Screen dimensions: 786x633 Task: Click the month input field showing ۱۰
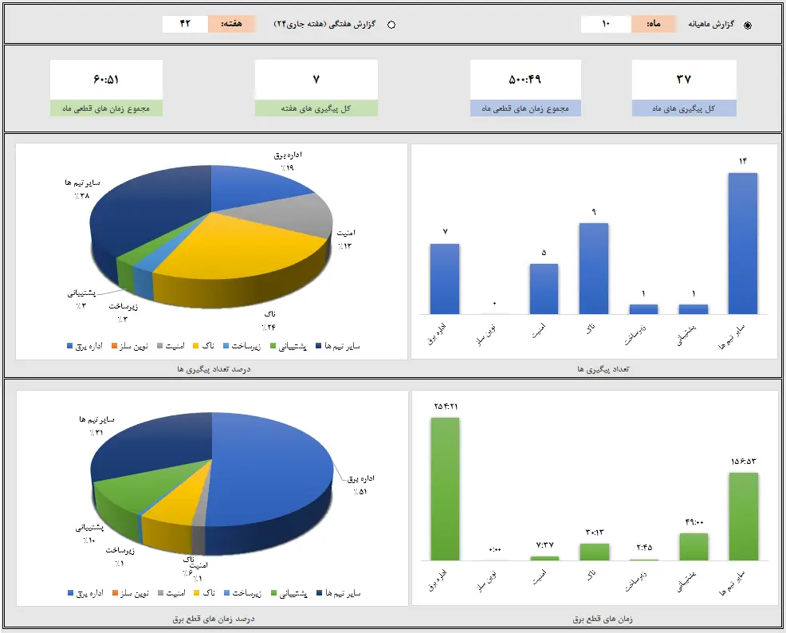click(x=606, y=25)
